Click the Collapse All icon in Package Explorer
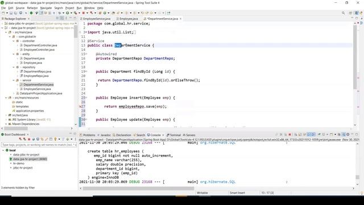The width and height of the screenshot is (364, 205). [x=57, y=18]
